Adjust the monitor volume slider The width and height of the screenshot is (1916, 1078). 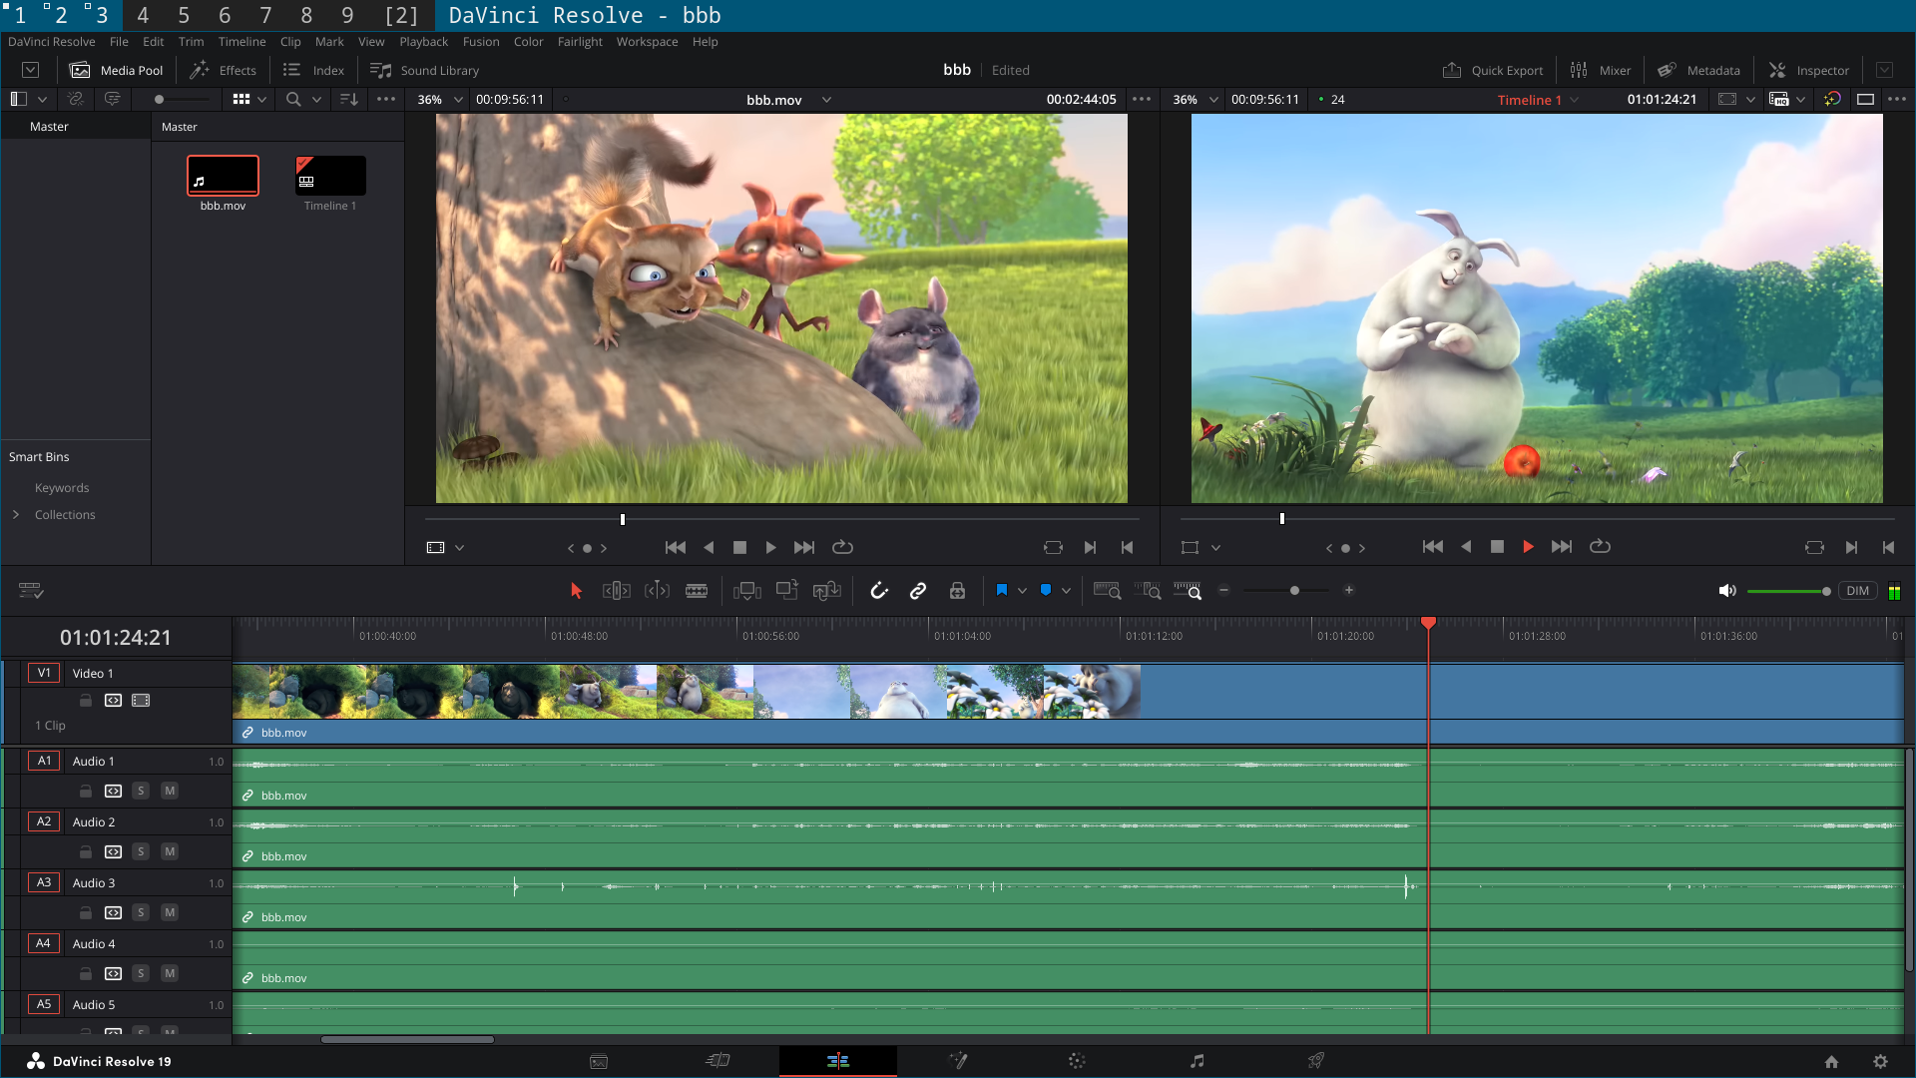pyautogui.click(x=1787, y=591)
